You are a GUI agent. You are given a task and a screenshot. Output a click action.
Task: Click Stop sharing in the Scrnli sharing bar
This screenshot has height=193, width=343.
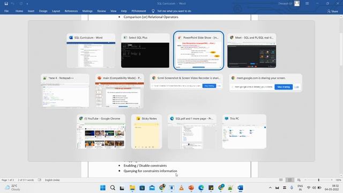click(209, 86)
